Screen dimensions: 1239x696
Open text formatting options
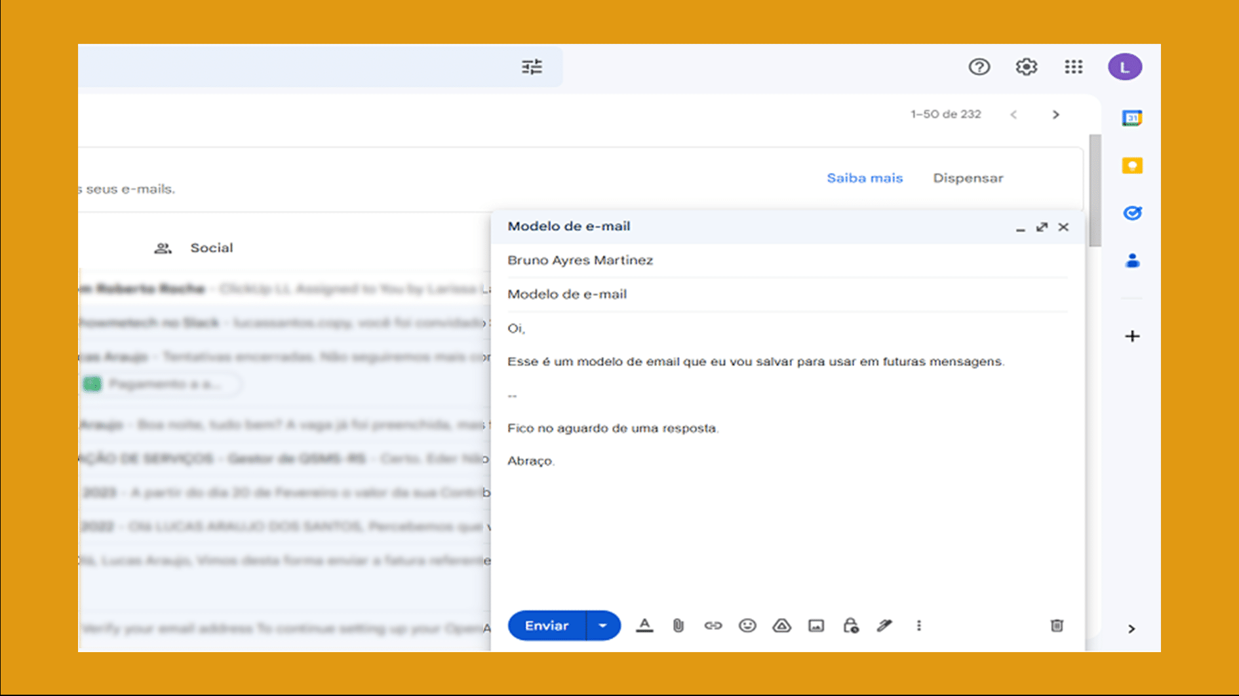coord(645,625)
